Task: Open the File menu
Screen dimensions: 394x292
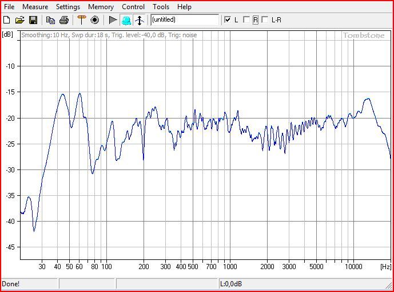Action: point(9,7)
